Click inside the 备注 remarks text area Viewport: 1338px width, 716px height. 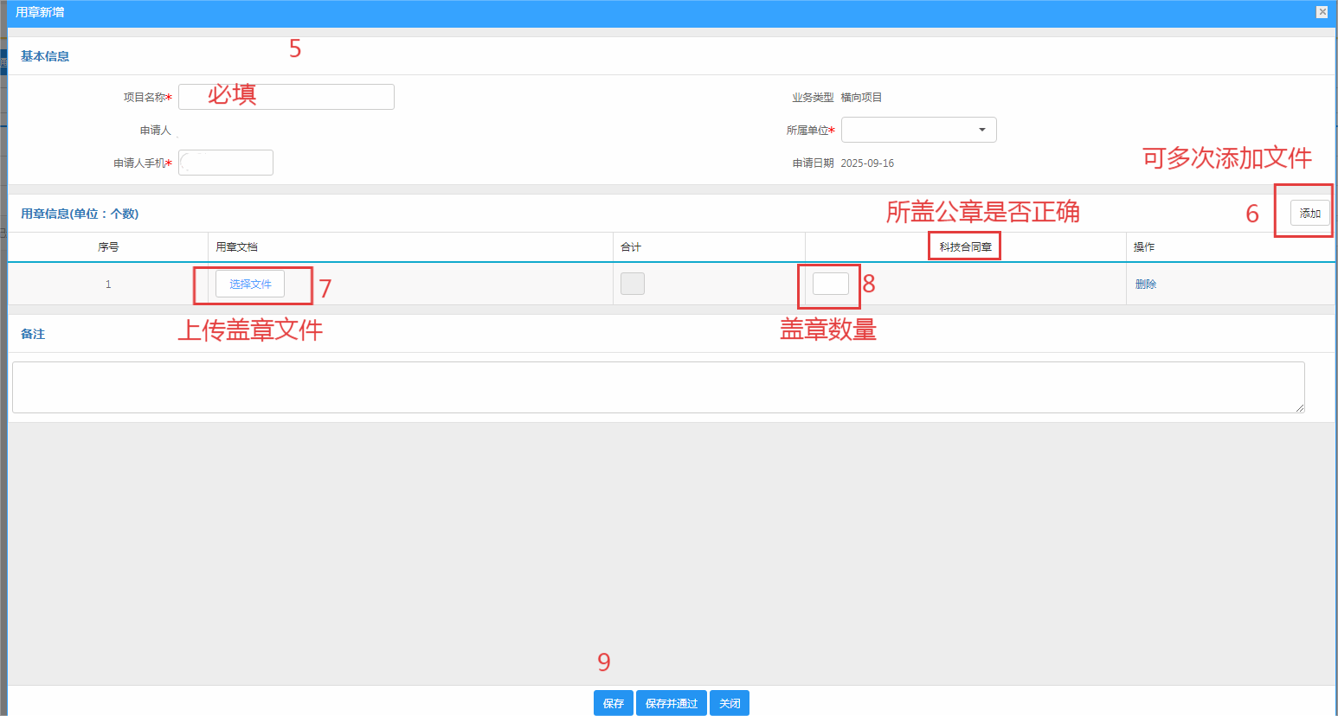[x=658, y=387]
